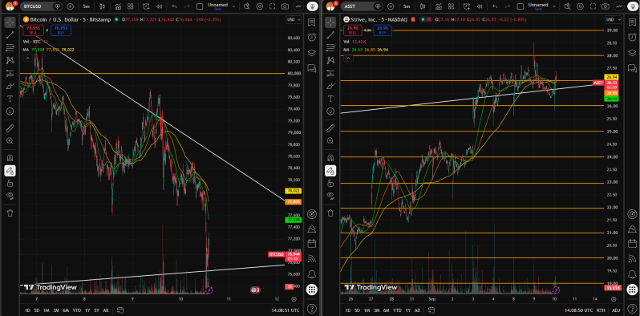Screen dimensions: 640x316
Task: Toggle hide all drawings on the BTCUSD chart
Action: coord(10,196)
